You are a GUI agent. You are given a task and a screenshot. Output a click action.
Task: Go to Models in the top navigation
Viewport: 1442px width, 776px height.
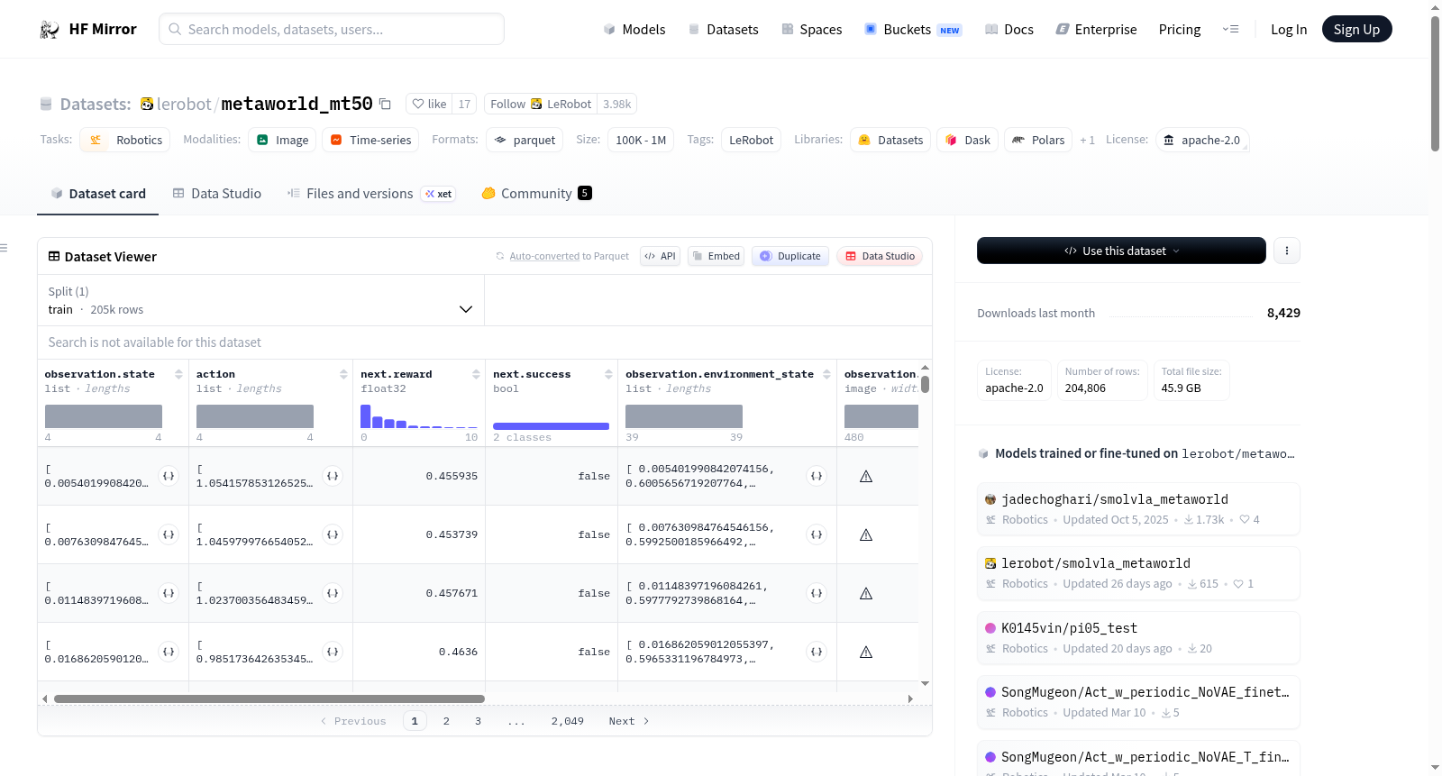coord(634,30)
